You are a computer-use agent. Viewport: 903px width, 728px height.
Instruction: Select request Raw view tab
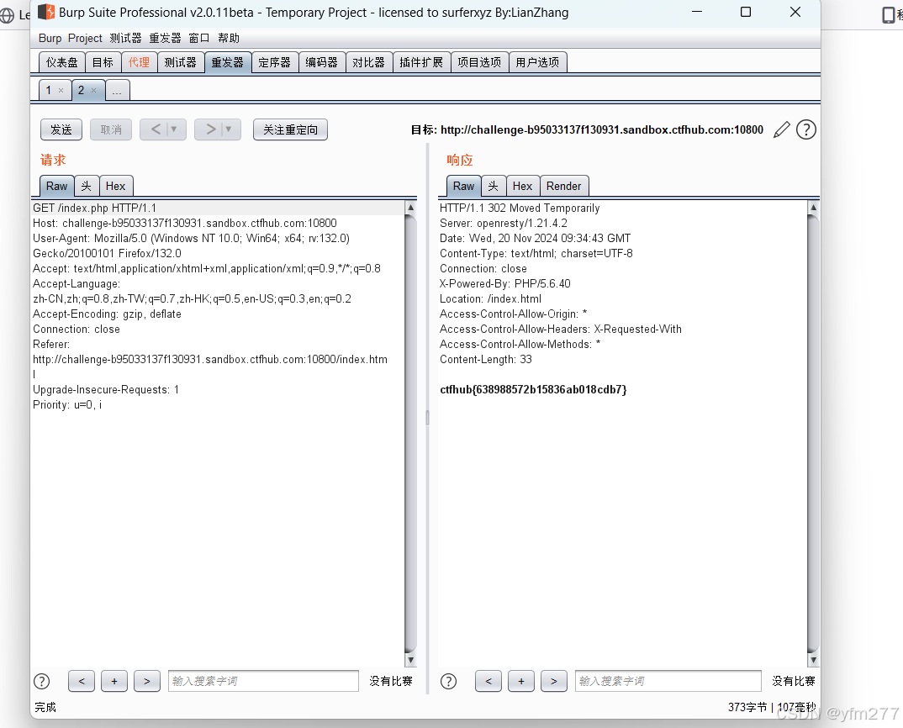56,186
